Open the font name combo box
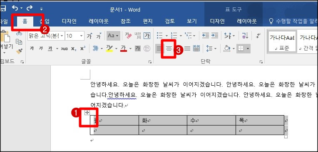The image size is (318, 152). (46, 36)
